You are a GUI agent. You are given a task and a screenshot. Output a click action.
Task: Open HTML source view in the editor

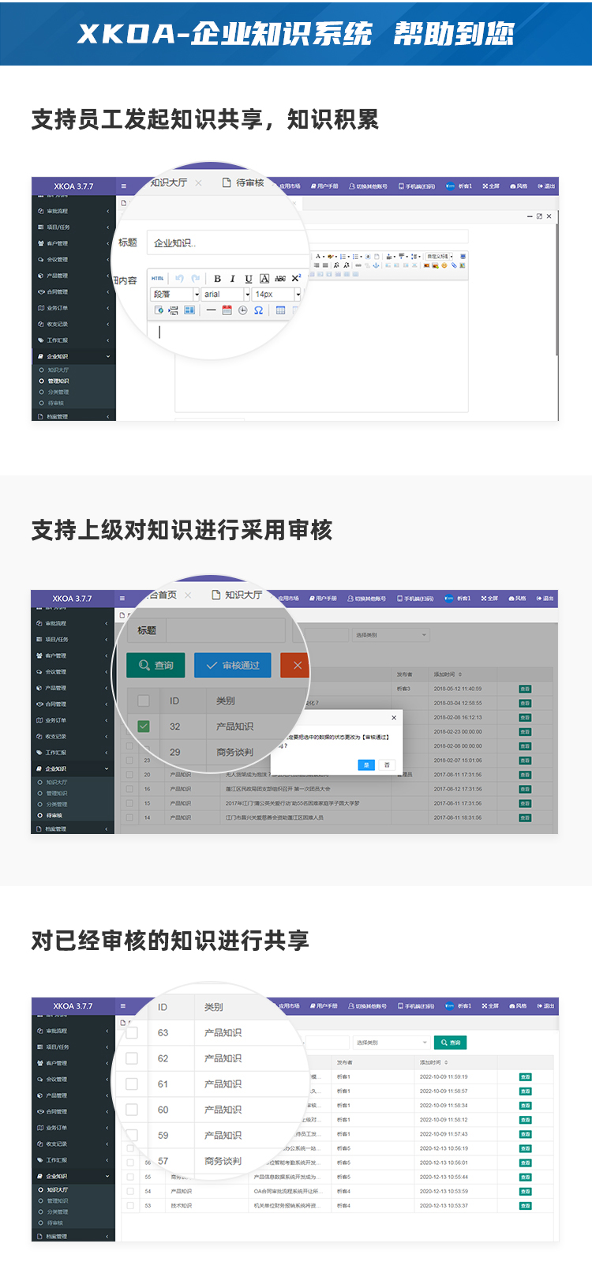(x=158, y=279)
